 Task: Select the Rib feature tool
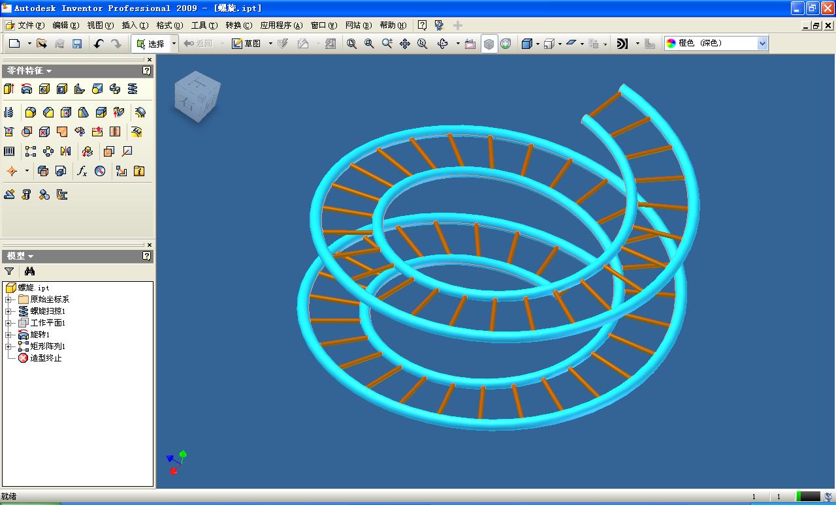(x=80, y=89)
